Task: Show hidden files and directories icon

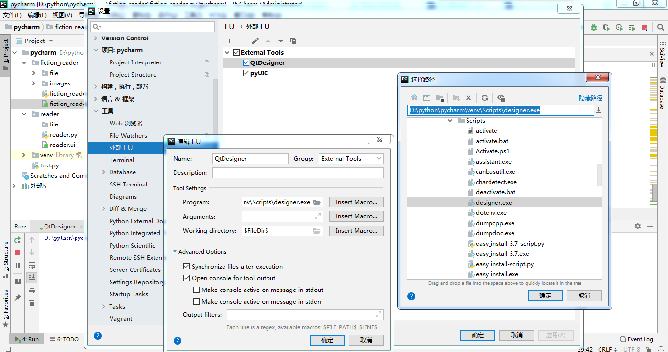Action: [501, 98]
